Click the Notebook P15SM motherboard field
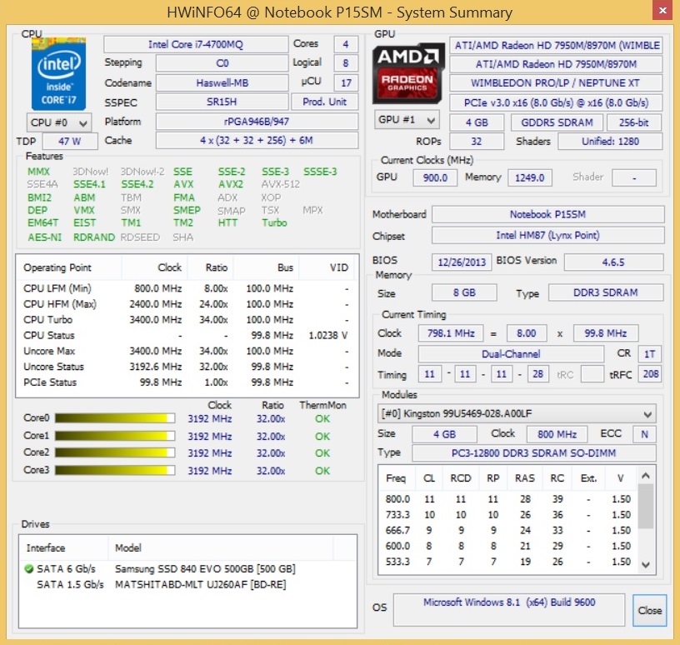Viewport: 680px width, 645px height. 548,214
